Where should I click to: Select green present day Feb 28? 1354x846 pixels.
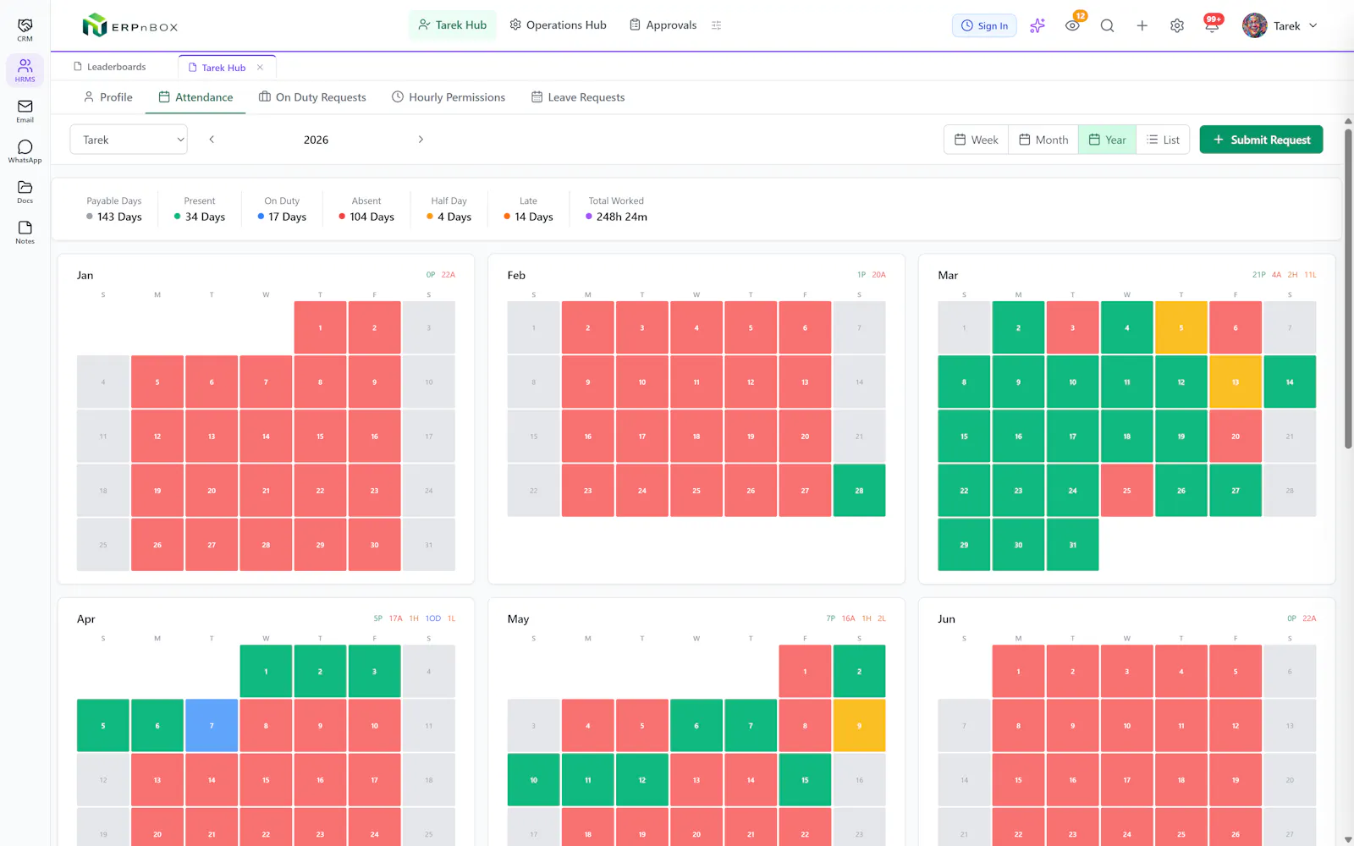click(x=859, y=491)
